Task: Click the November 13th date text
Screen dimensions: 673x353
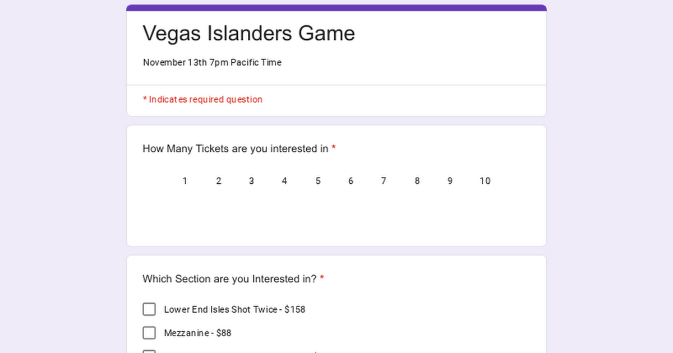Action: coord(212,62)
